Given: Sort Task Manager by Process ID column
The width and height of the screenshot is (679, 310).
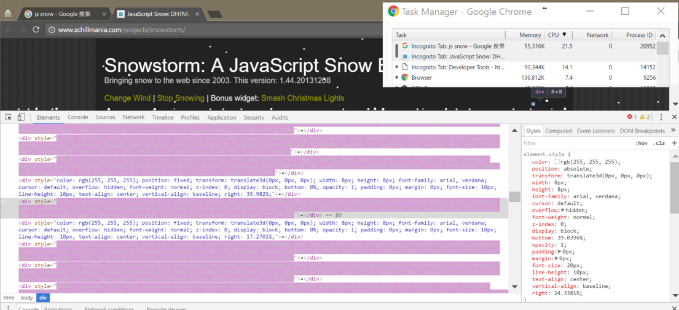Looking at the screenshot, I should pos(638,35).
